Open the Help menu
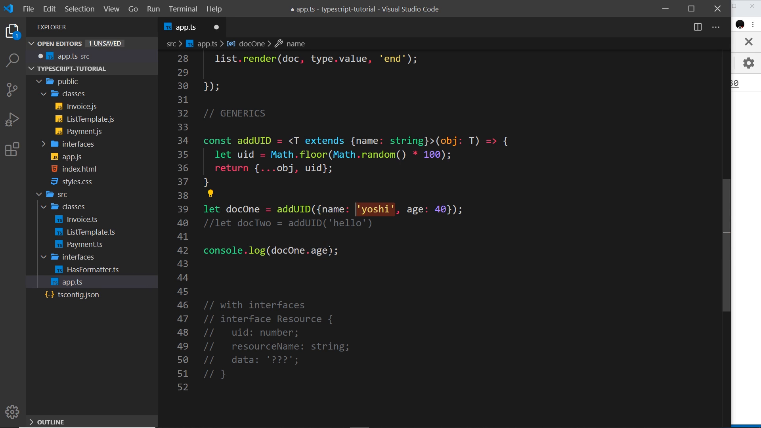The width and height of the screenshot is (761, 428). [x=214, y=9]
